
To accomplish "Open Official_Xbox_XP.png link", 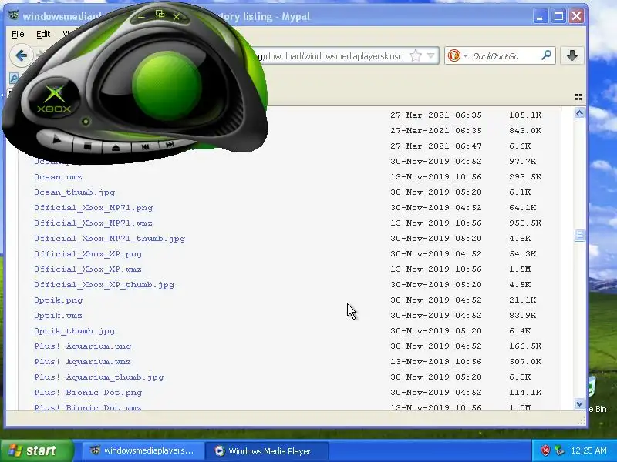I will 88,254.
